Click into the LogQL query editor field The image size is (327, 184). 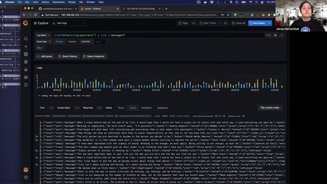tap(158, 35)
